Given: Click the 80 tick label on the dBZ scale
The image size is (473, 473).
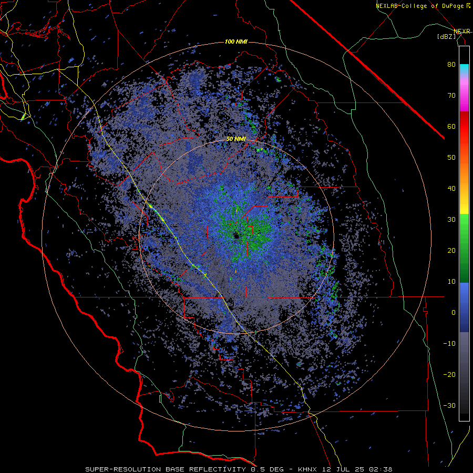Looking at the screenshot, I should point(451,65).
